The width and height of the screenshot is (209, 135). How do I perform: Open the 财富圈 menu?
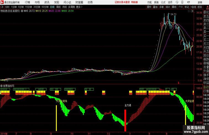click(79, 2)
